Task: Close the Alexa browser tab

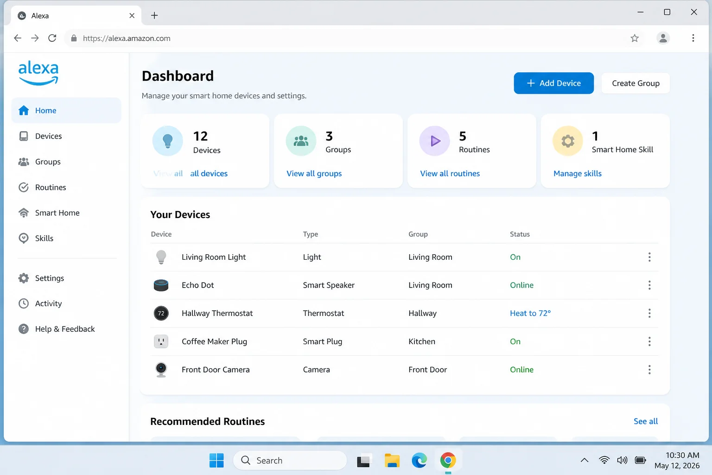Action: coord(132,15)
